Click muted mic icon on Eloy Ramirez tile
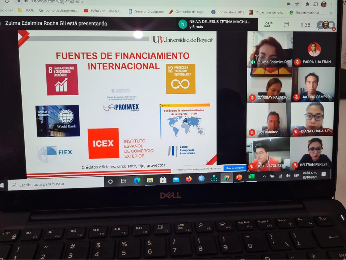The width and height of the screenshot is (346, 260). [x=252, y=132]
